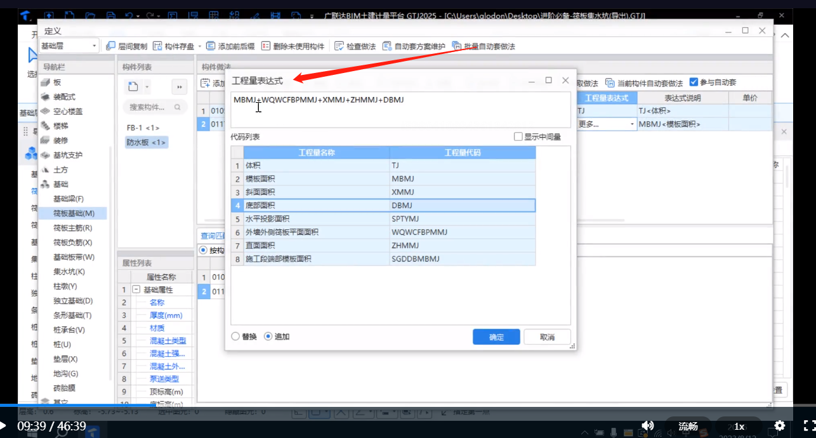Select 桩承台(V) in the navigation tree
The width and height of the screenshot is (816, 438).
click(69, 330)
